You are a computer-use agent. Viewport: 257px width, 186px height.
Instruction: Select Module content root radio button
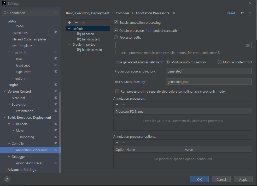[x=219, y=62]
